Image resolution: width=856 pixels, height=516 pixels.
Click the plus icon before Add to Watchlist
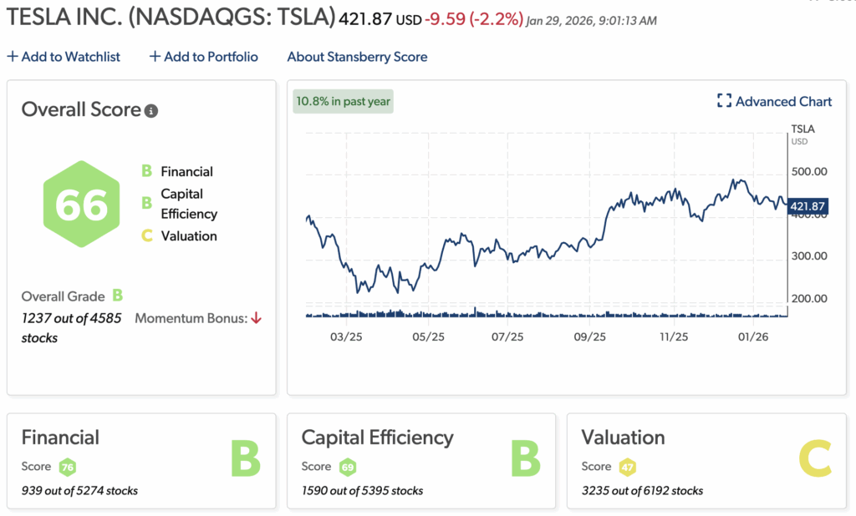pos(11,56)
